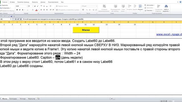Open Excel Help question mark icon
The height and width of the screenshot is (102, 182).
click(x=181, y=2)
